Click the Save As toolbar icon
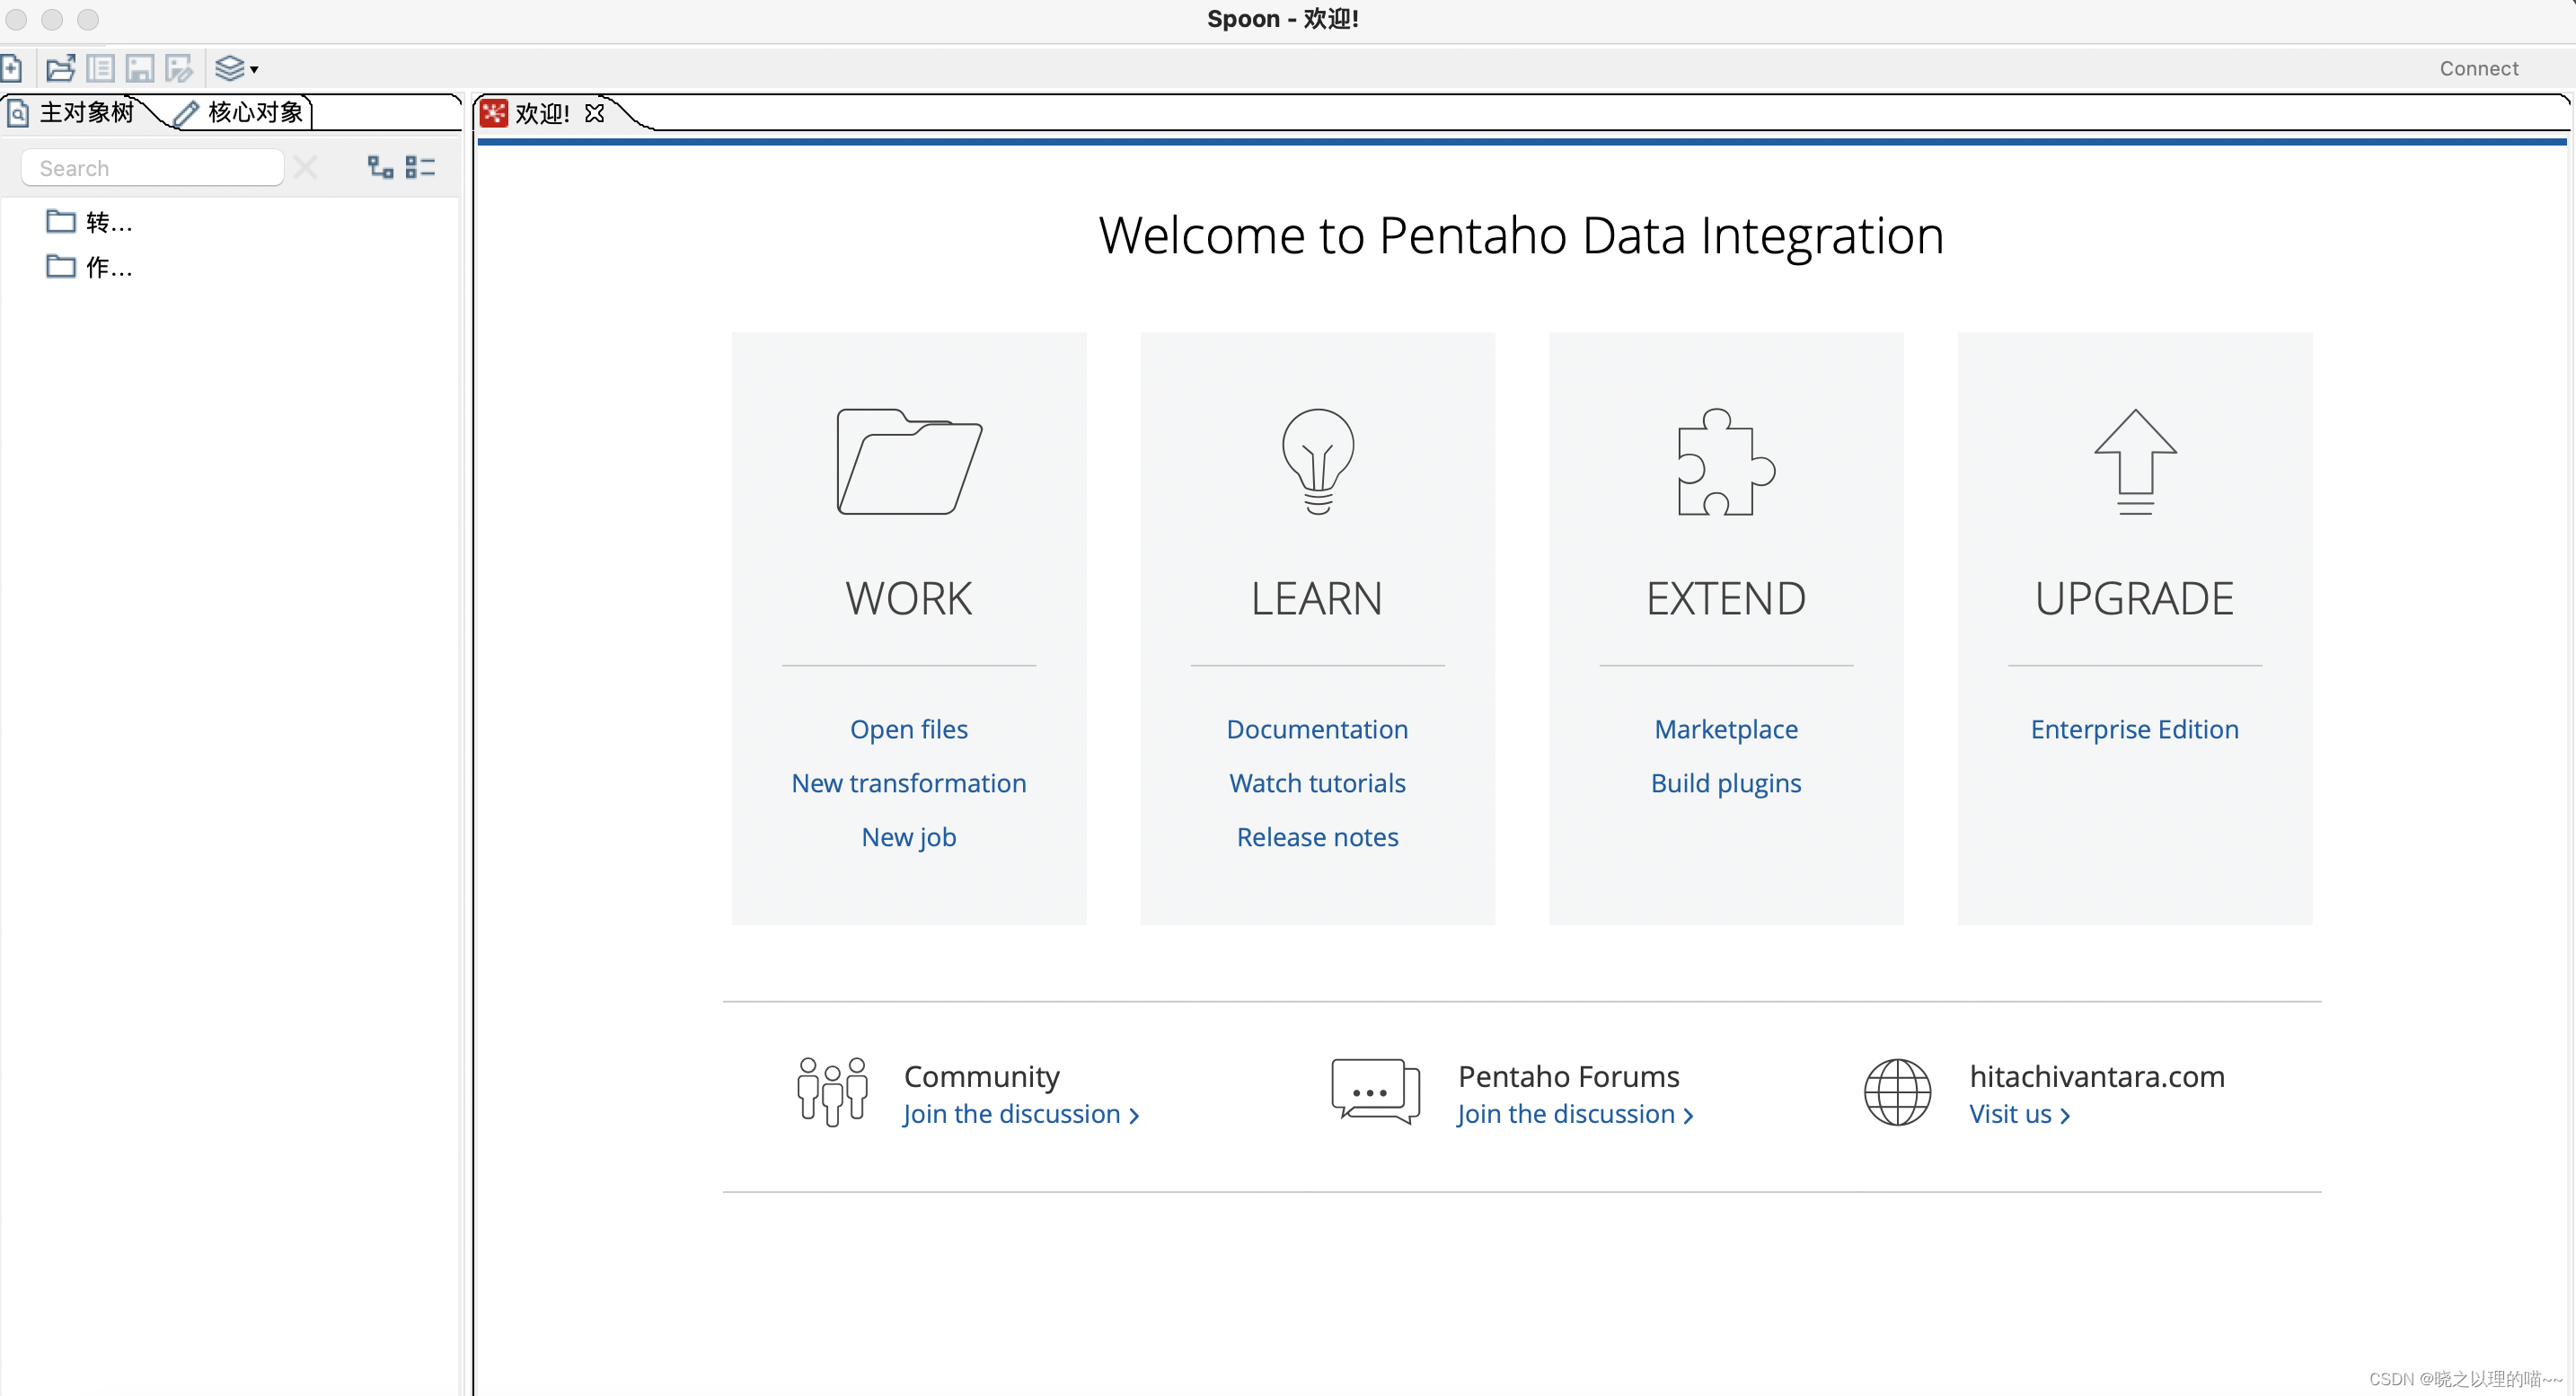The height and width of the screenshot is (1396, 2576). pyautogui.click(x=179, y=68)
